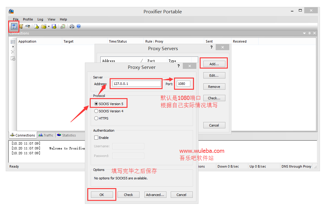
Task: Maximize the Proxifier Portable window
Action: point(300,11)
